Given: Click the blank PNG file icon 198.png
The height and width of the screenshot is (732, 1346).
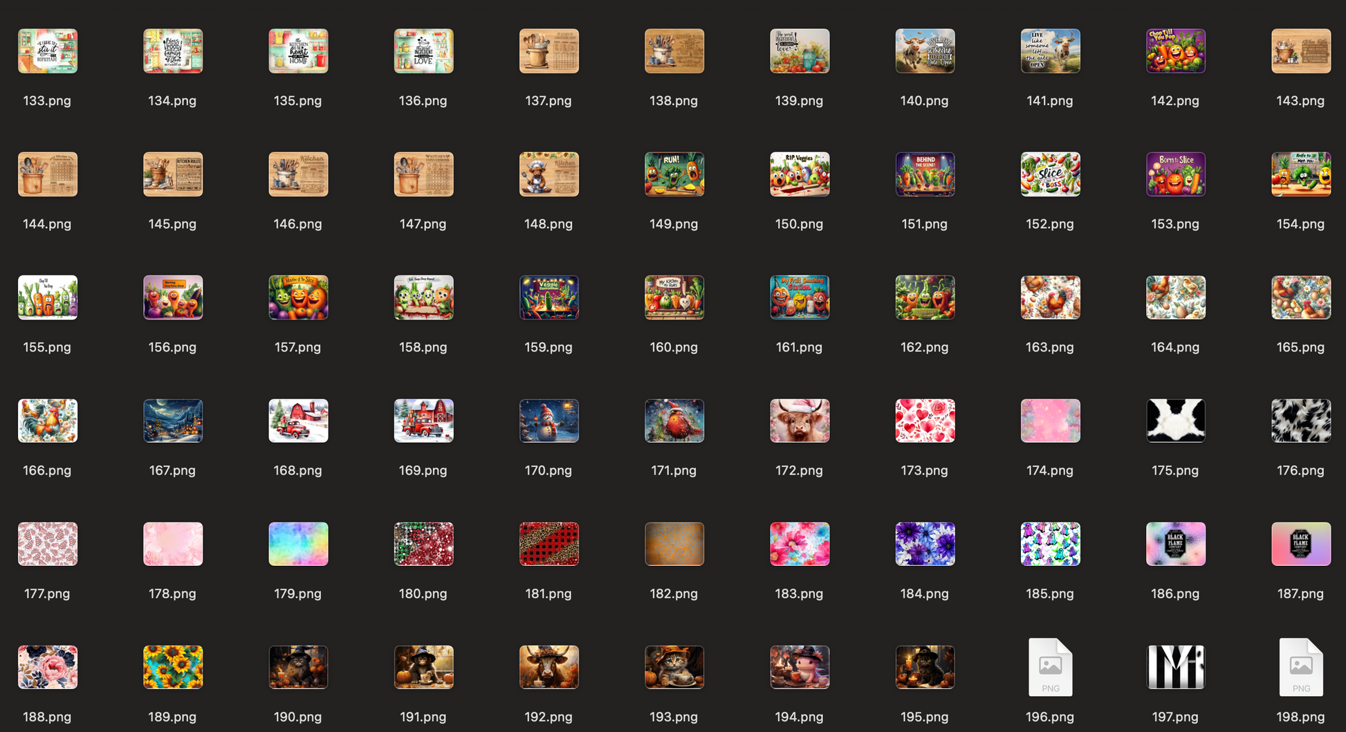Looking at the screenshot, I should [1300, 667].
